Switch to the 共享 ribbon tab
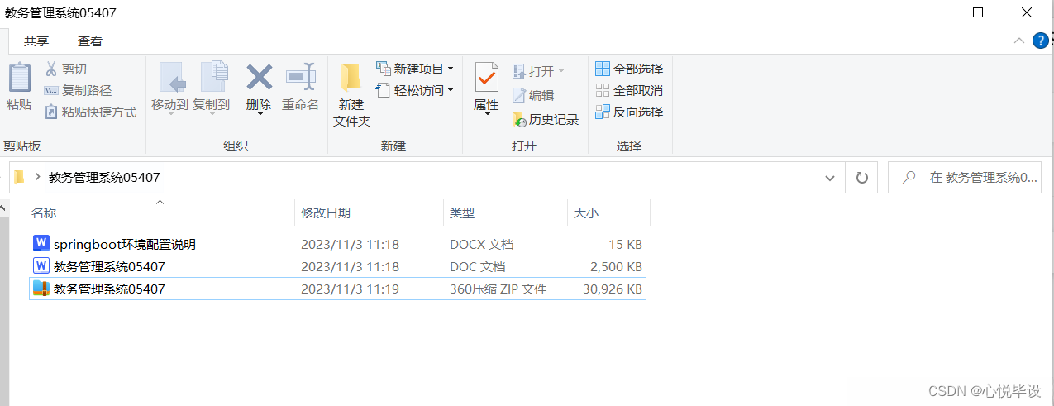Image resolution: width=1054 pixels, height=406 pixels. click(x=36, y=41)
